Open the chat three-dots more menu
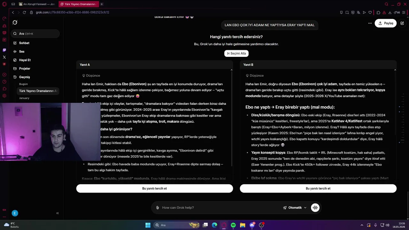409x230 pixels. (x=370, y=23)
